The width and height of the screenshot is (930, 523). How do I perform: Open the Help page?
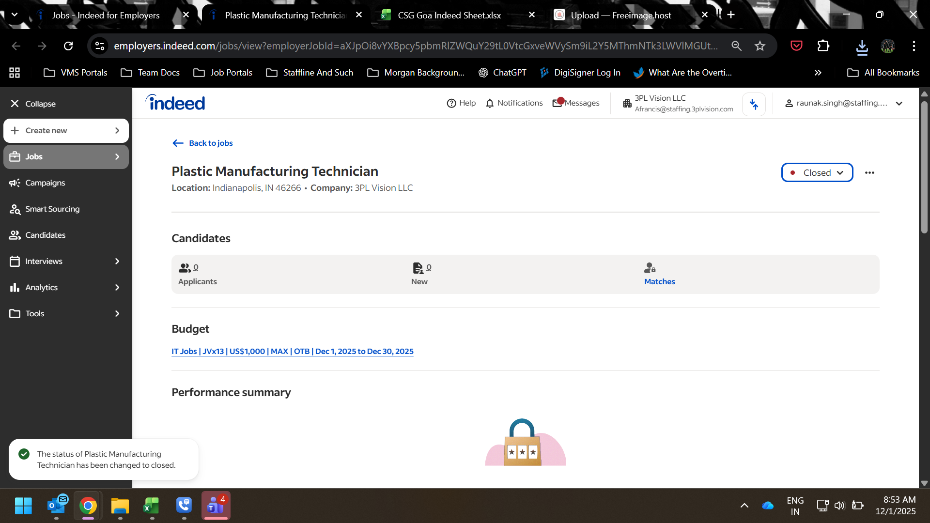click(461, 103)
